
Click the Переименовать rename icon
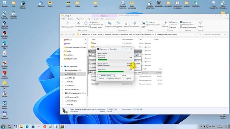(134, 23)
